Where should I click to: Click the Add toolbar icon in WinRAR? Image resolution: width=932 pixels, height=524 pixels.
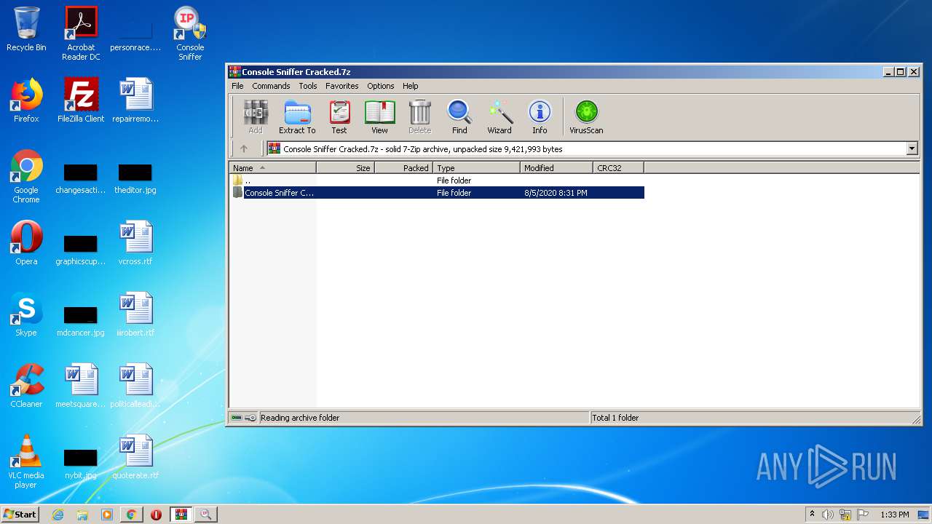click(255, 117)
